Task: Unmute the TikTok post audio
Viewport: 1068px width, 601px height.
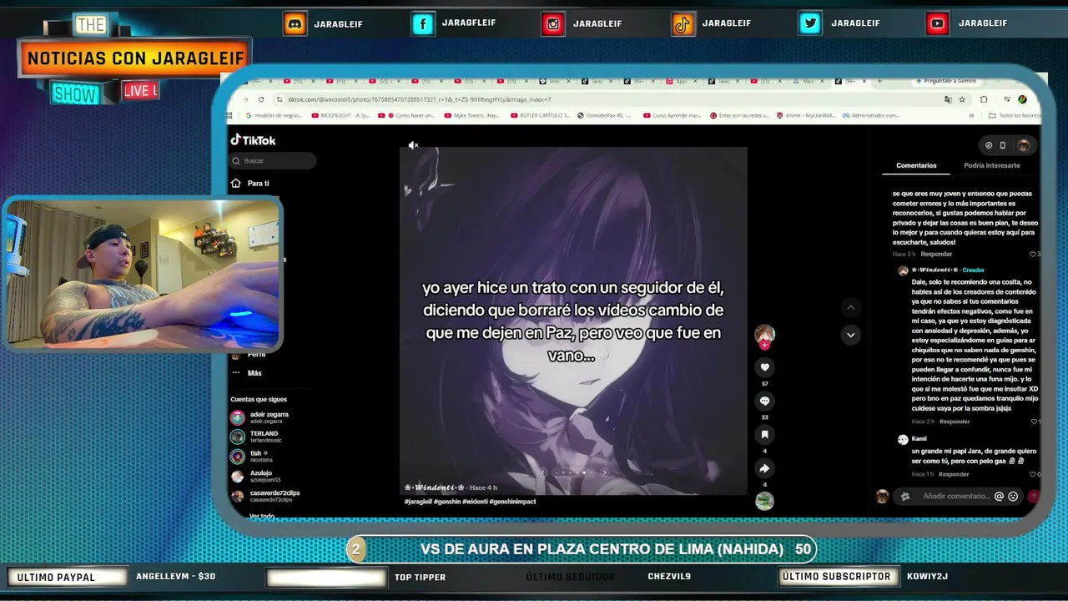Action: tap(413, 145)
